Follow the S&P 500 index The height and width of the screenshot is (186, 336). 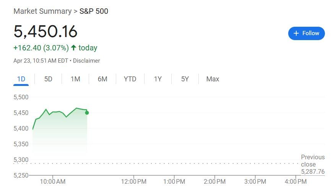point(307,33)
